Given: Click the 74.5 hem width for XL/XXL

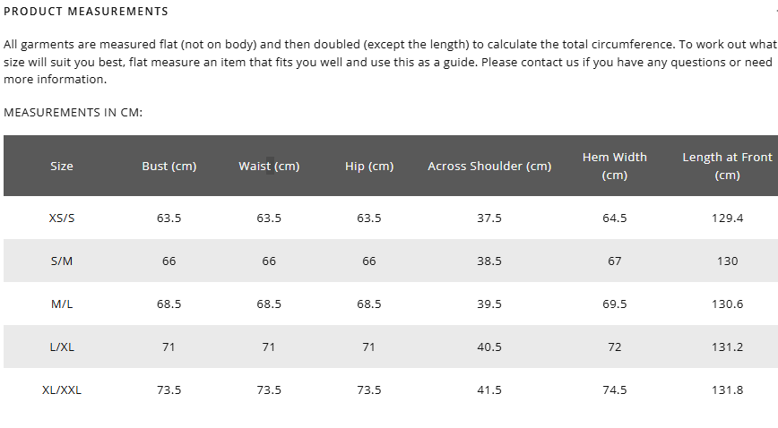Looking at the screenshot, I should coord(615,389).
